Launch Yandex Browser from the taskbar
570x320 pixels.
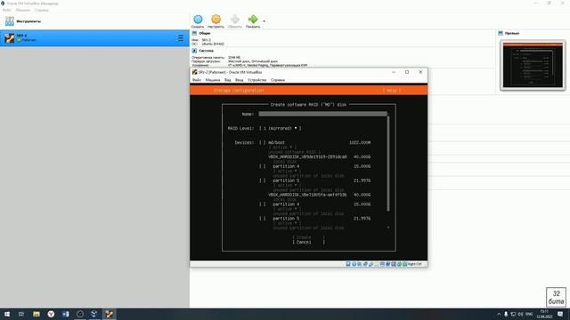[51, 314]
